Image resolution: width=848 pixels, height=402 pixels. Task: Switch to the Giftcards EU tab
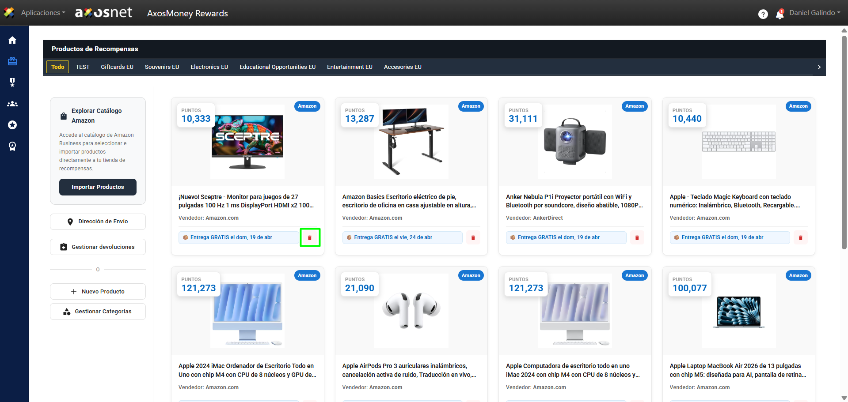coord(117,67)
